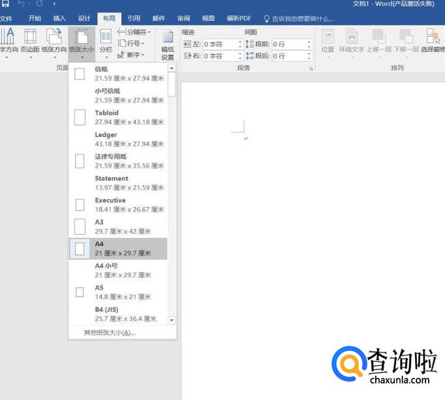Click the paper Orientation (纸张方向) icon
Image resolution: width=445 pixels, height=400 pixels.
pyautogui.click(x=54, y=42)
